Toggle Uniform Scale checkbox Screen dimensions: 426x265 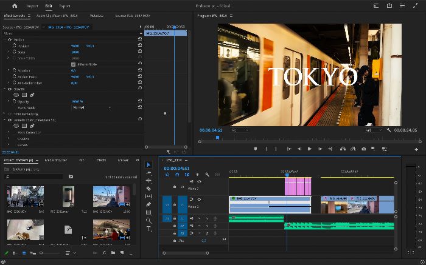73,64
